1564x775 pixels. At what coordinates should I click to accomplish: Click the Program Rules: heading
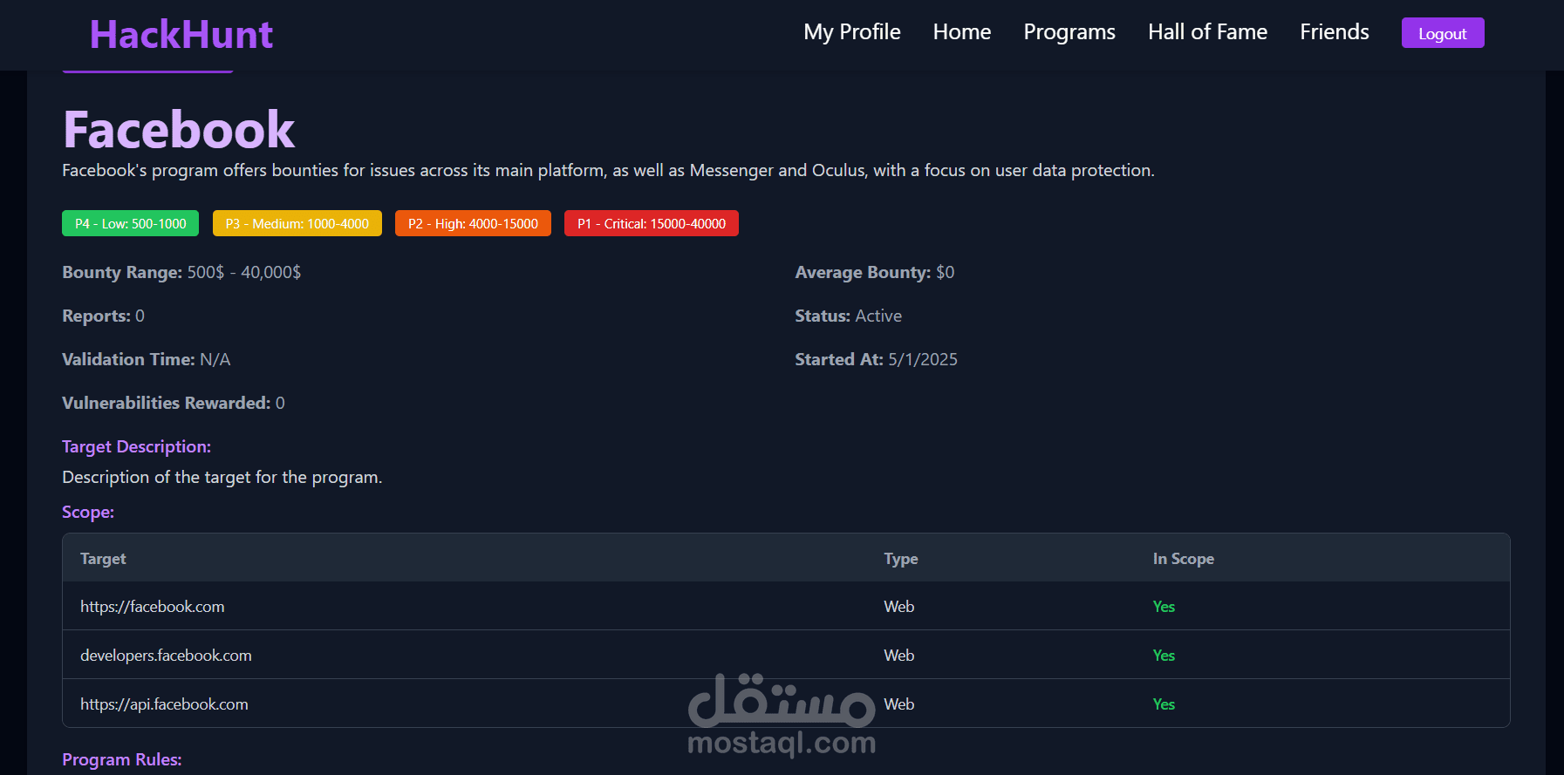point(122,759)
